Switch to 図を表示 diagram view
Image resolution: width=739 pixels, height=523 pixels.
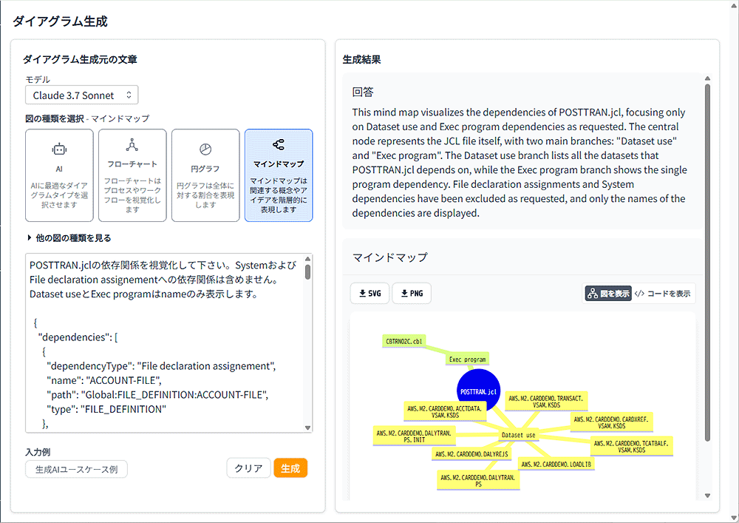[x=607, y=294]
